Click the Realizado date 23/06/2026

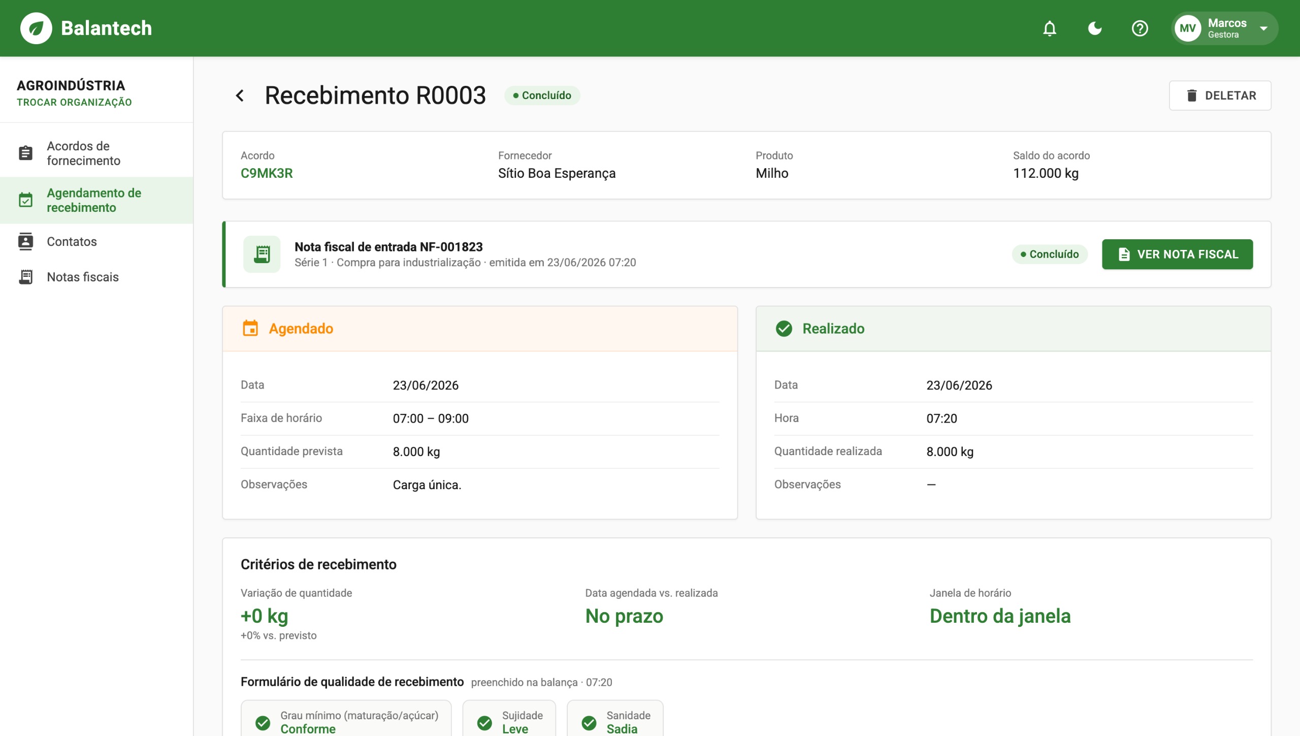[x=959, y=386]
